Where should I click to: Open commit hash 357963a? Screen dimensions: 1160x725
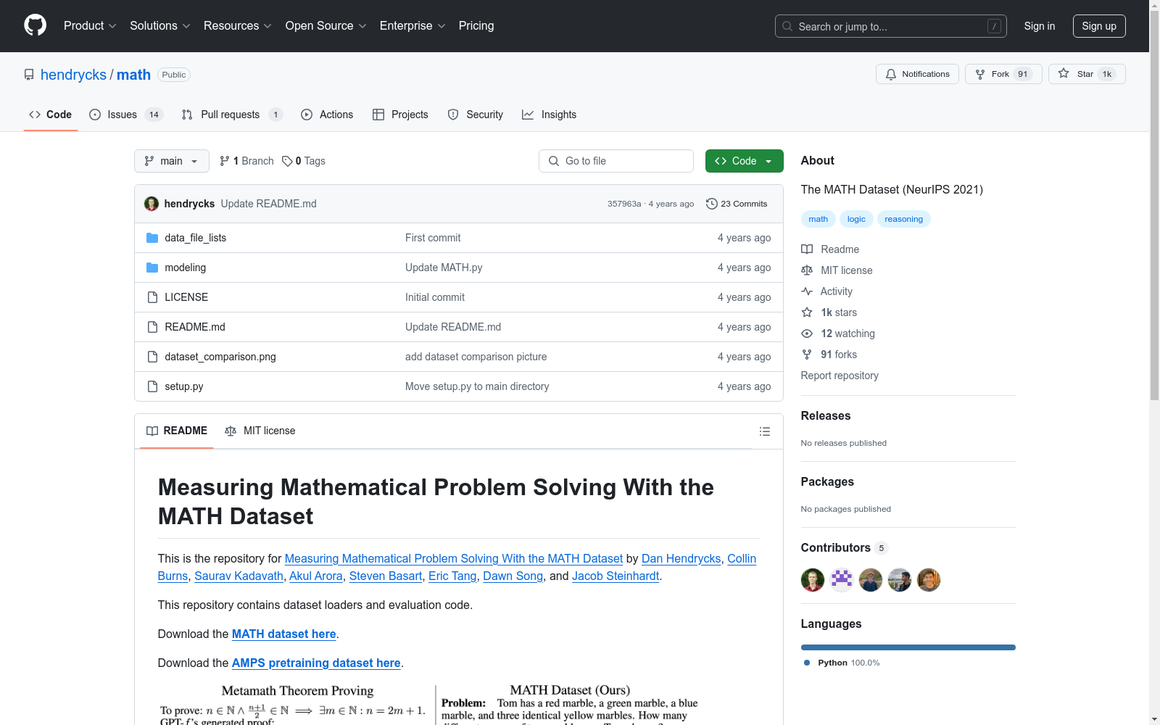coord(624,204)
